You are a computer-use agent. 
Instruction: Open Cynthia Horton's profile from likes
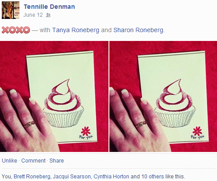pyautogui.click(x=111, y=177)
